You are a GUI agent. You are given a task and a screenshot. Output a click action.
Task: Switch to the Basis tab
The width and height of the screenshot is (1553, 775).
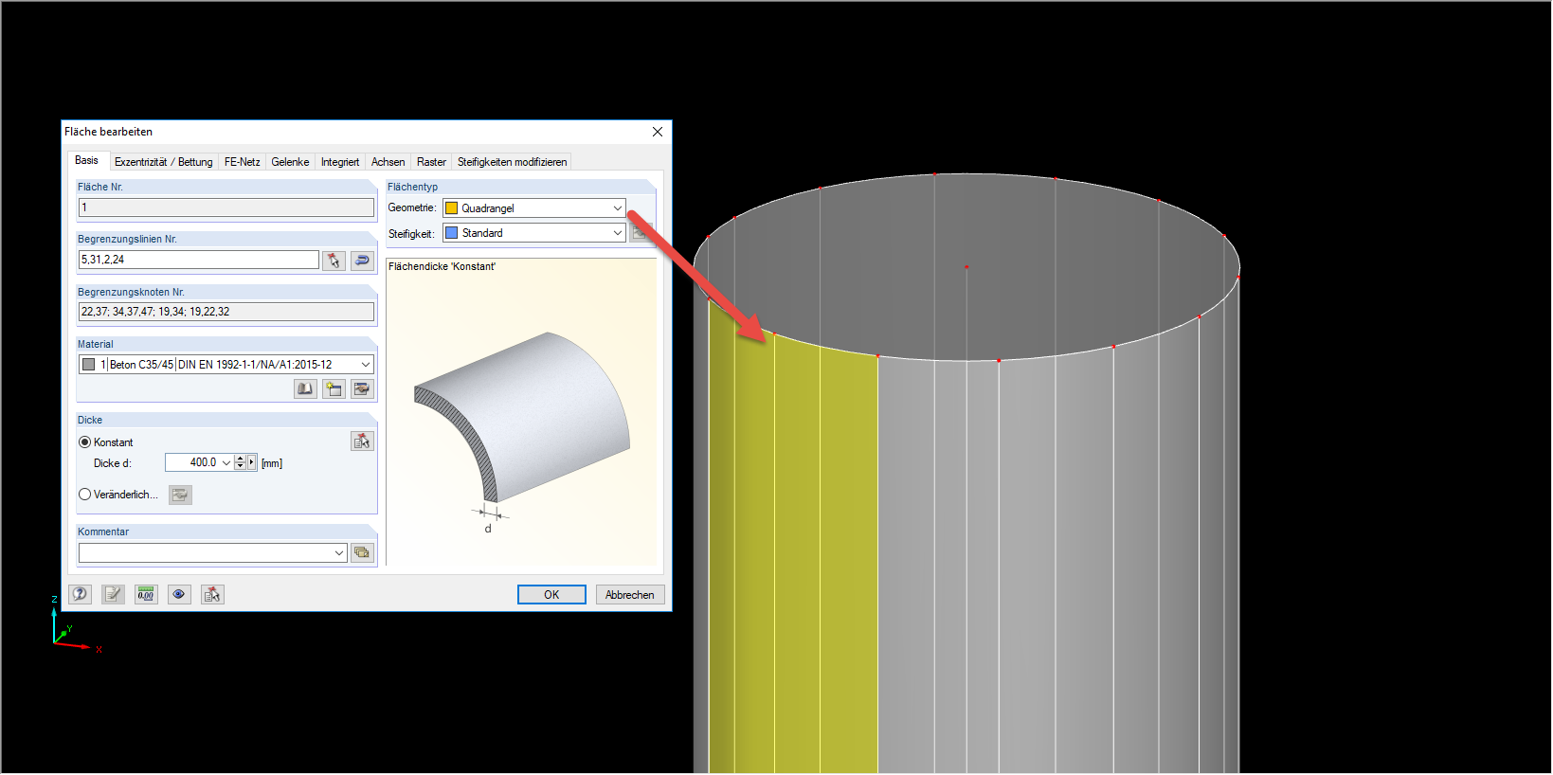click(86, 161)
